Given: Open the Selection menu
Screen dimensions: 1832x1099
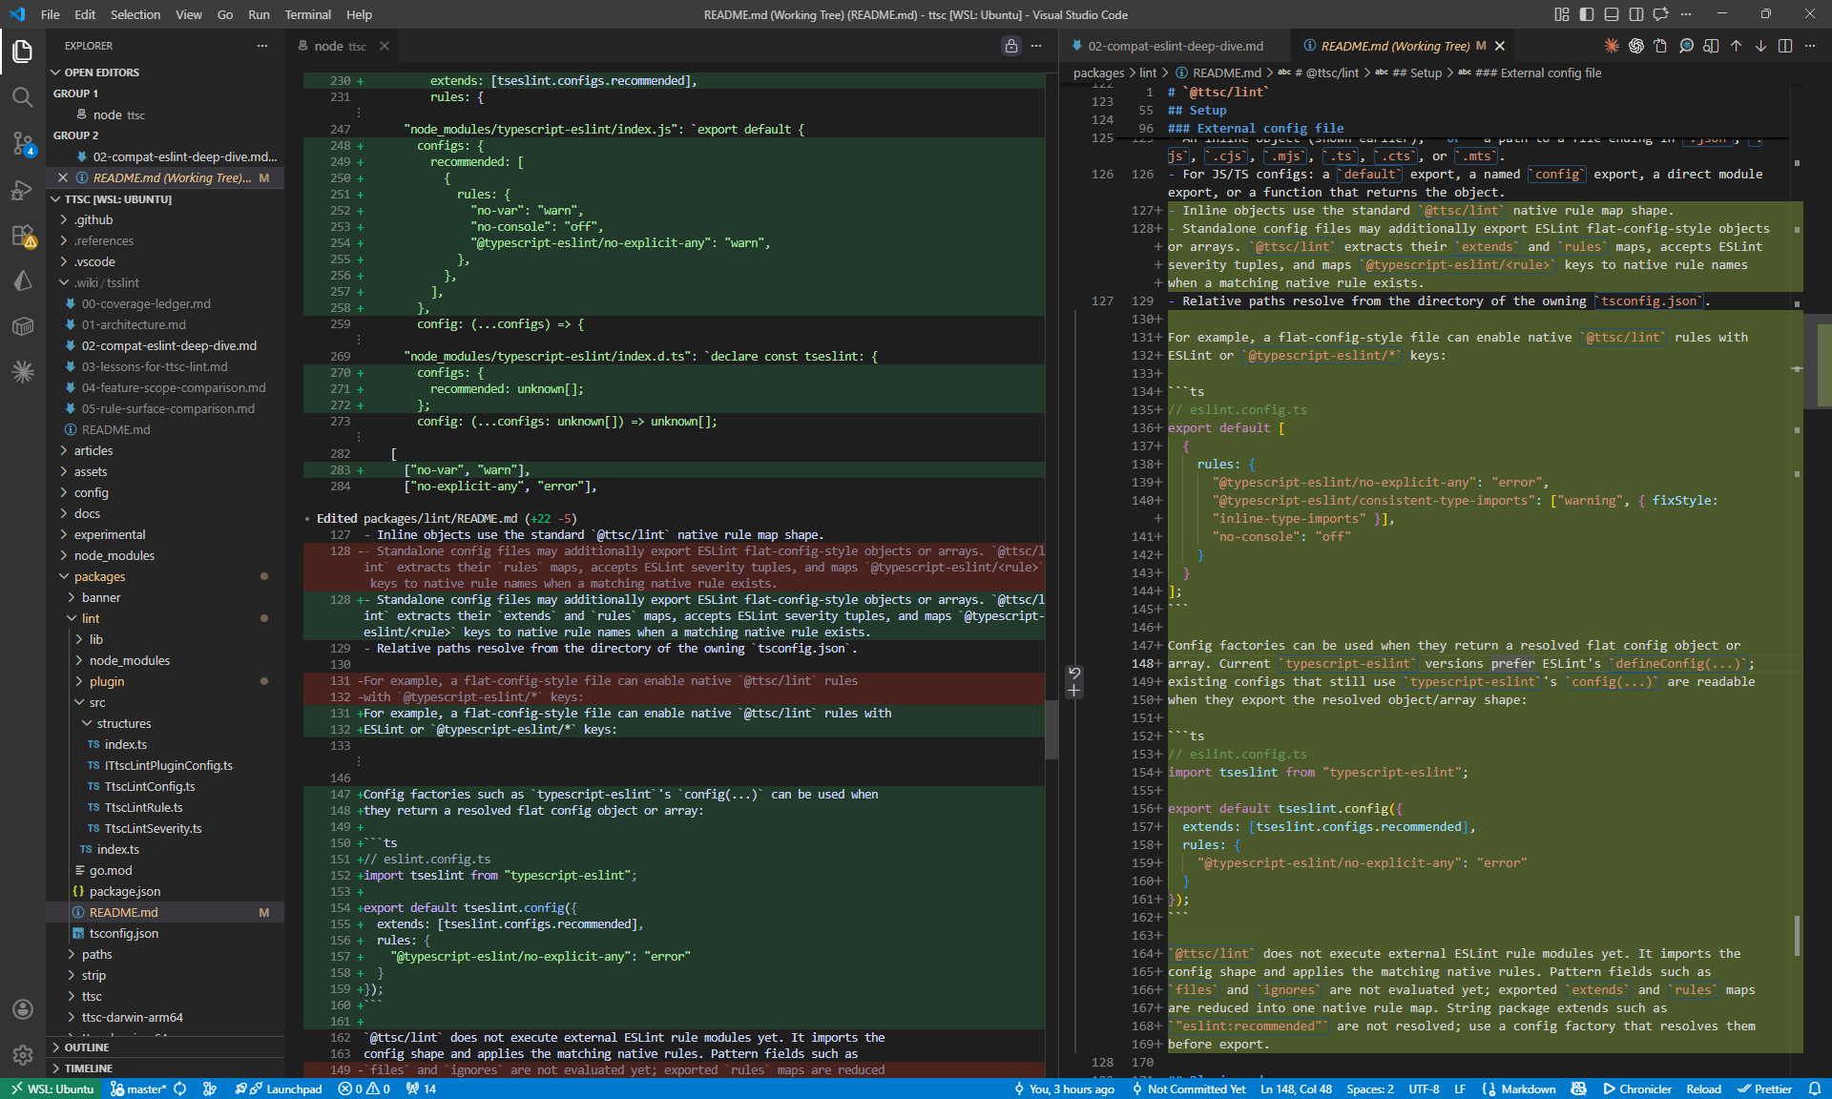Looking at the screenshot, I should [135, 14].
